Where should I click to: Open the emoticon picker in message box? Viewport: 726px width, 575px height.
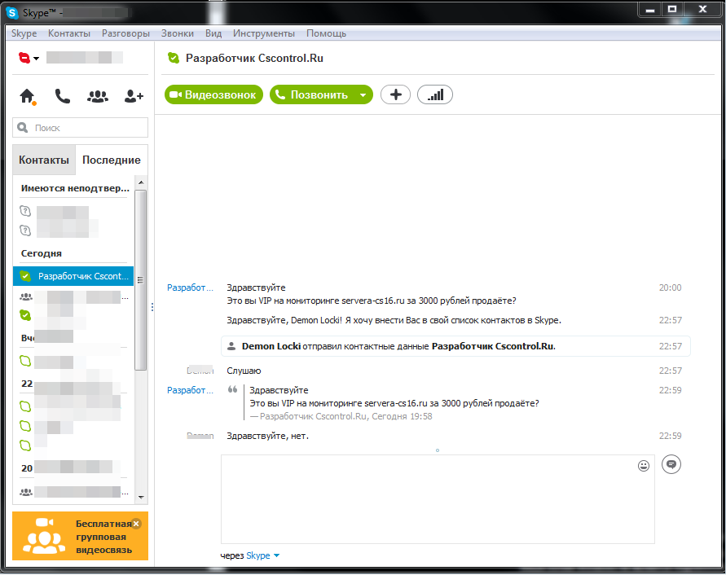coord(644,466)
